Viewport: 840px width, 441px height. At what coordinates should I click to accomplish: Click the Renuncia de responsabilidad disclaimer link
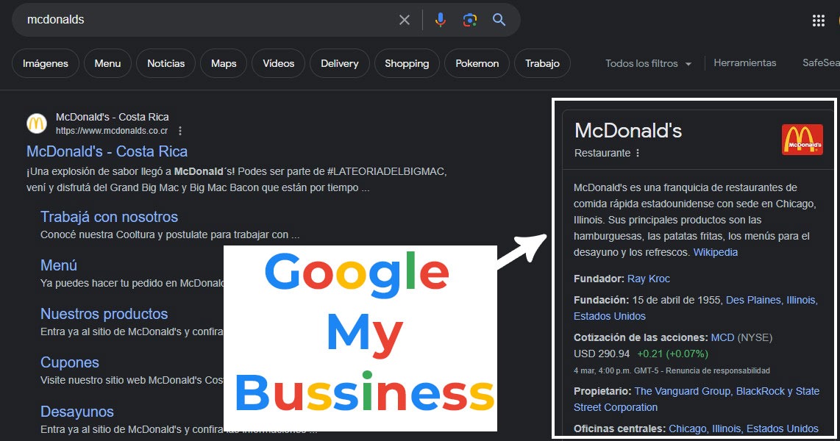pos(718,370)
